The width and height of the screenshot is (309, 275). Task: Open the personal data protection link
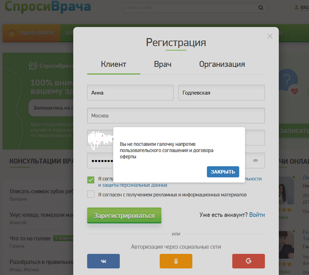132,185
